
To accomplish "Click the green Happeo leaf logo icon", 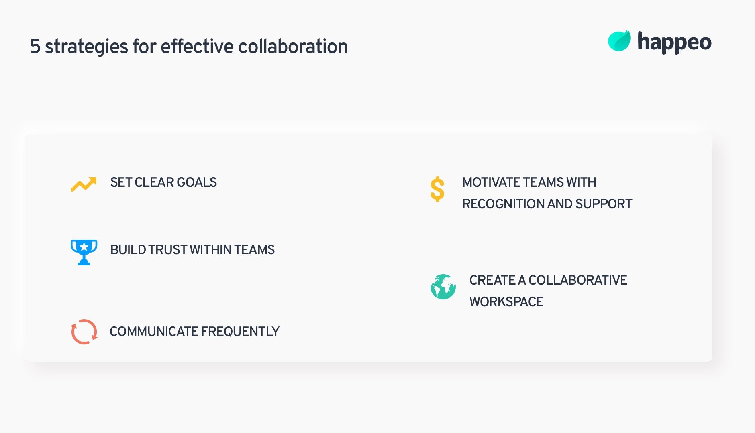I will coord(619,41).
